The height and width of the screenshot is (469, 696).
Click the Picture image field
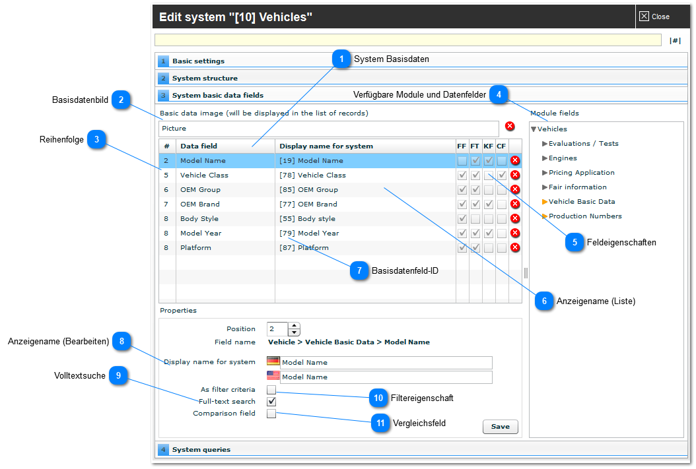(x=329, y=129)
